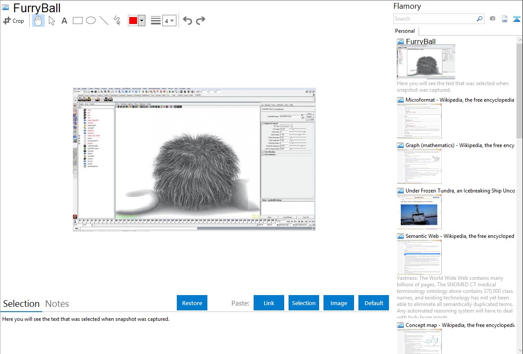The image size is (523, 354).
Task: Click the magnifier search icon
Action: pyautogui.click(x=479, y=19)
